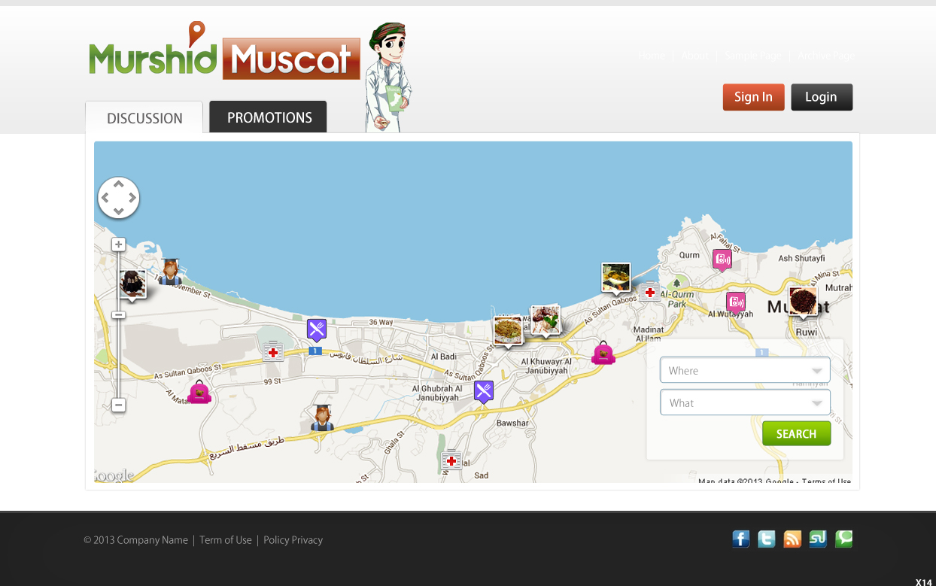
Task: Open pink backpack marker near Al Khuwayr
Action: (603, 353)
